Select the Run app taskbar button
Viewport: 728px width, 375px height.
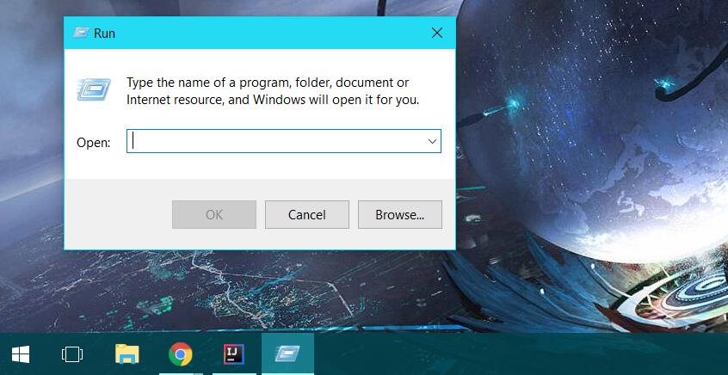[288, 354]
